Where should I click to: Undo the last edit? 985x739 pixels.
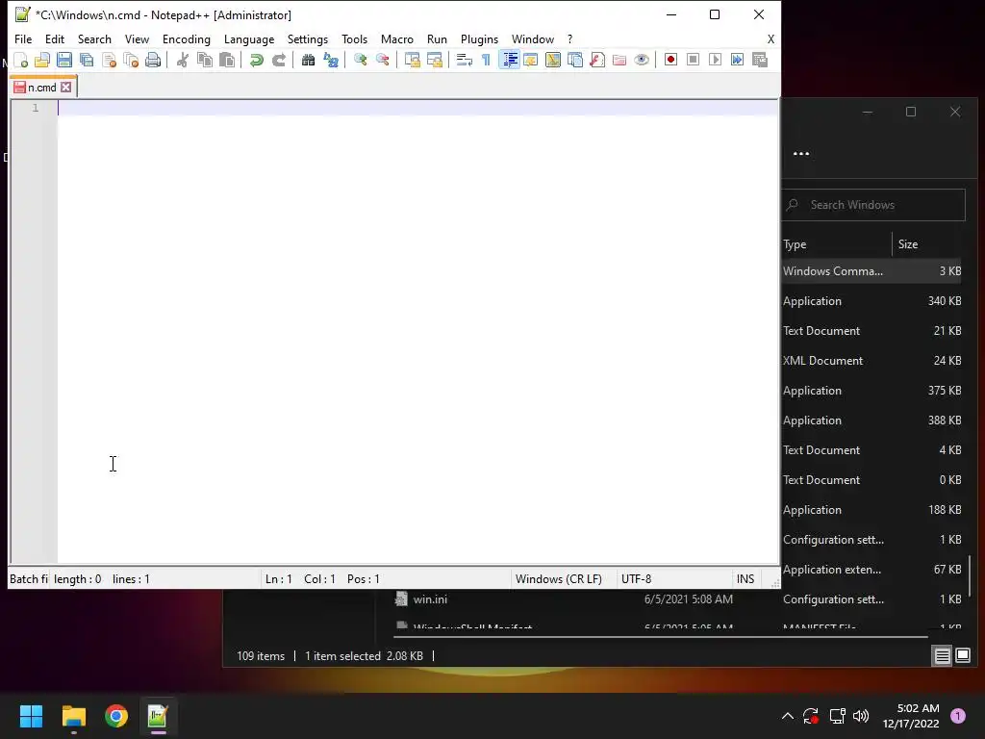pos(256,60)
